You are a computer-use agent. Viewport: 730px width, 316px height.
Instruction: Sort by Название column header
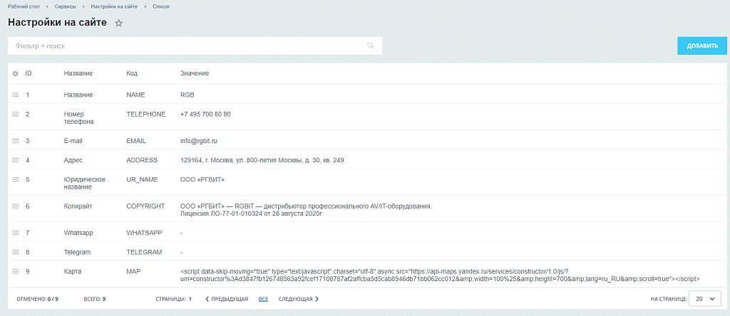coord(78,73)
